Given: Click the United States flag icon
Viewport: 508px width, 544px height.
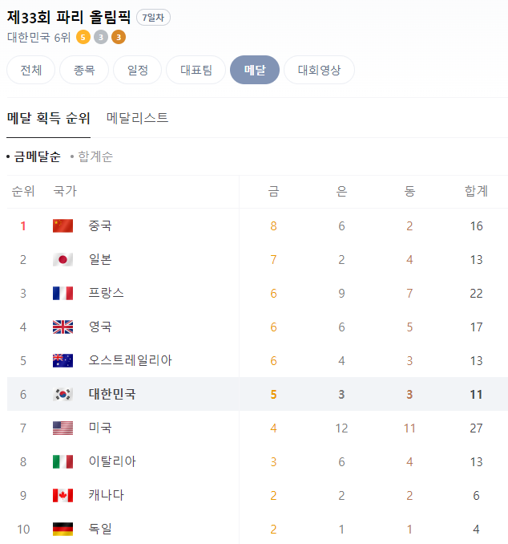Looking at the screenshot, I should (x=62, y=428).
